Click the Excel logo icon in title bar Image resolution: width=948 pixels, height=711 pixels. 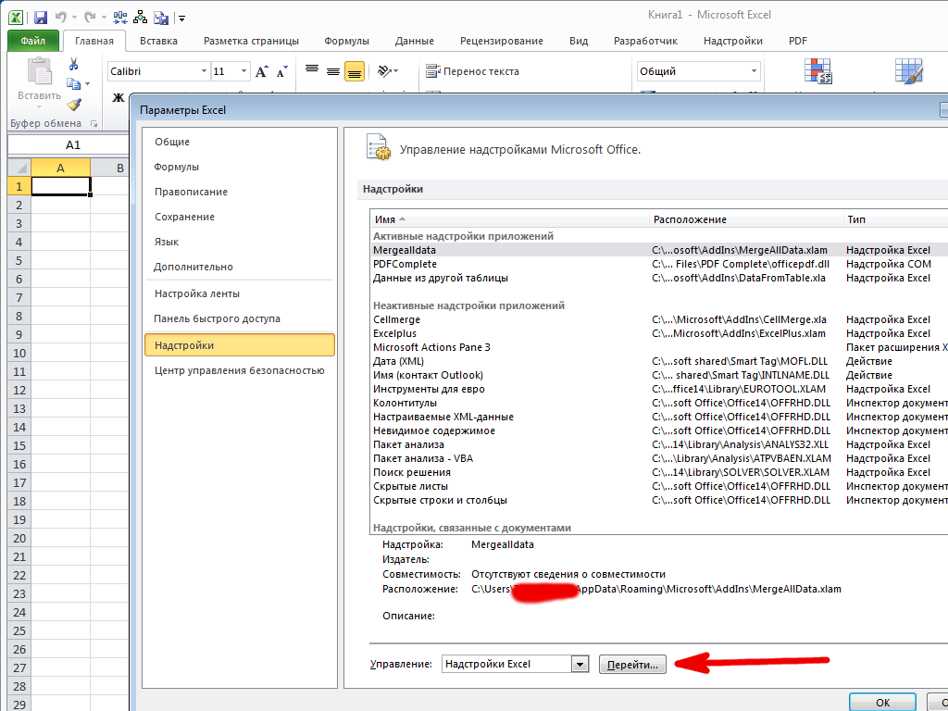[16, 18]
